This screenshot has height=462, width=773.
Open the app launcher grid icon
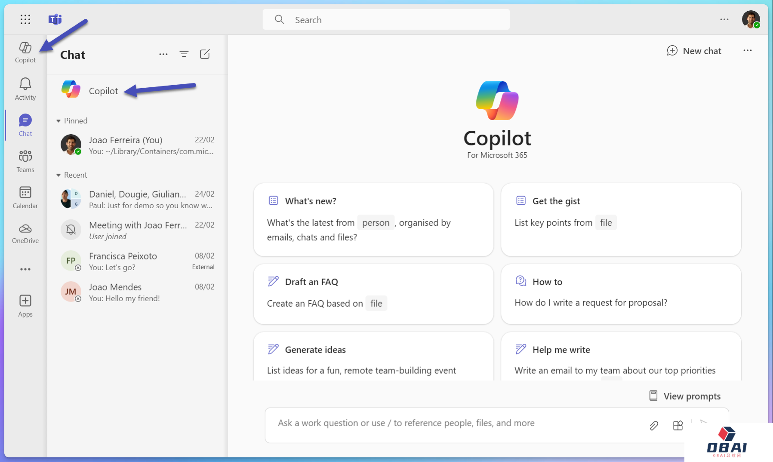coord(25,19)
